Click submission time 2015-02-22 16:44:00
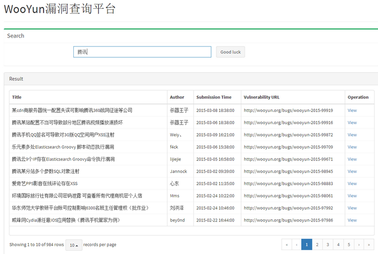This screenshot has width=378, height=254. tap(215, 220)
